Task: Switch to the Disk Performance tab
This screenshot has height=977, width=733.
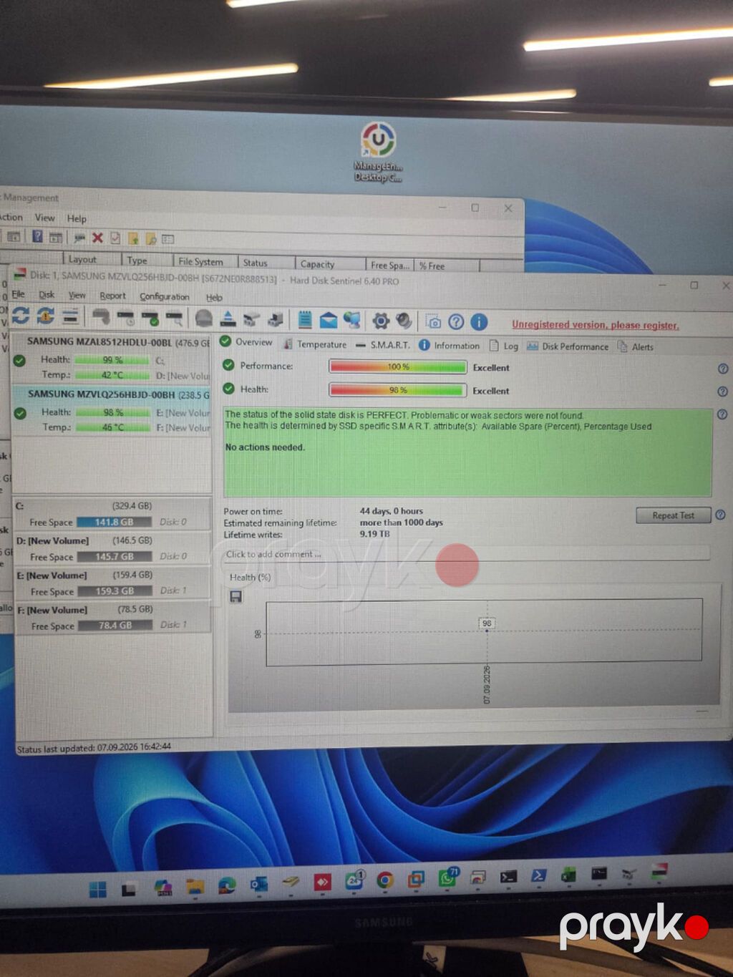Action: (x=568, y=346)
